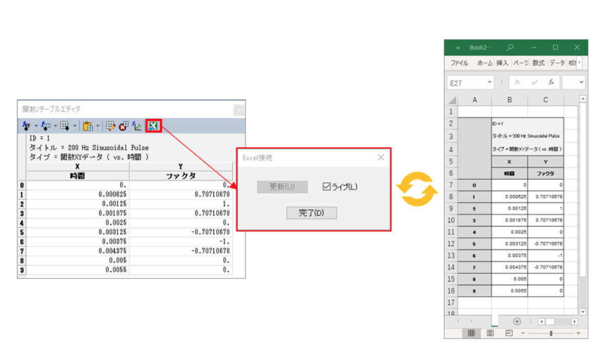This screenshot has width=603, height=347.
Task: Click the 完了(D) button
Action: tap(311, 213)
